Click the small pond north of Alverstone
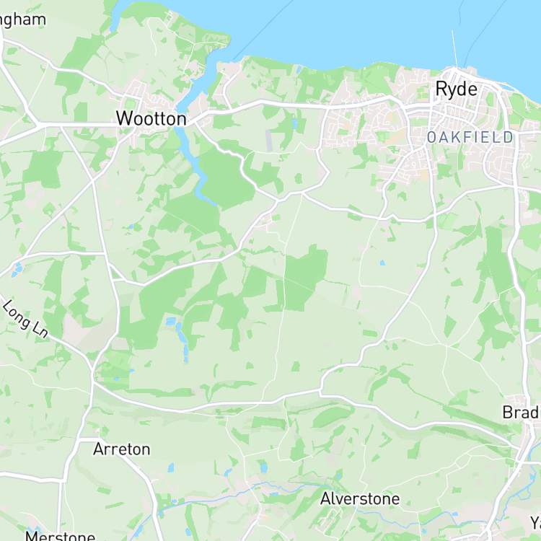 tap(263, 467)
